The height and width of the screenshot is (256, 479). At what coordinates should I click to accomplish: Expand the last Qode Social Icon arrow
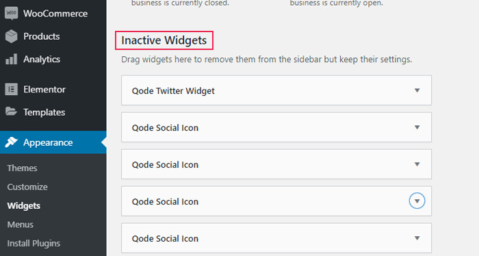click(417, 238)
